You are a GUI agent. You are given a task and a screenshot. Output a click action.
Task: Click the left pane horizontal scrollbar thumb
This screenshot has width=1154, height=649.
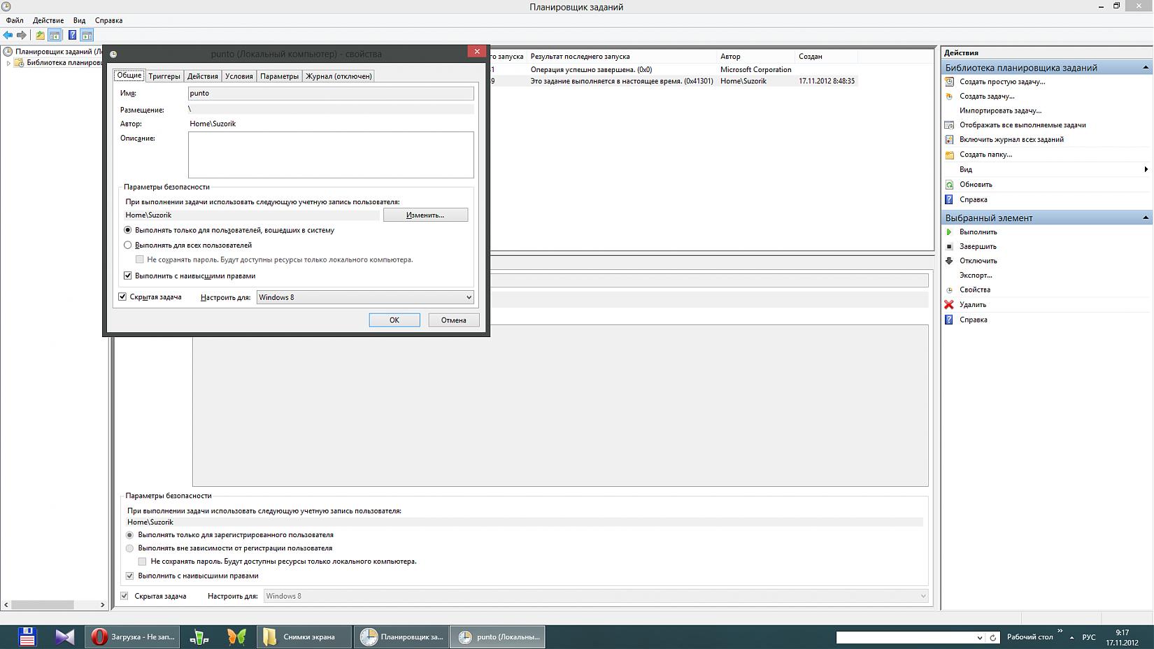coord(43,604)
